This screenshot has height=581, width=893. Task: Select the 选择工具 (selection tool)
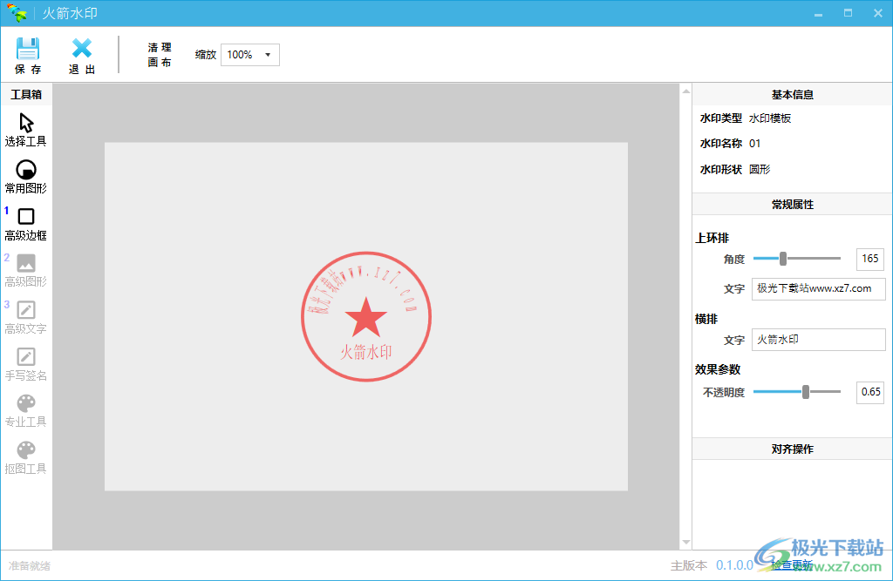[26, 129]
